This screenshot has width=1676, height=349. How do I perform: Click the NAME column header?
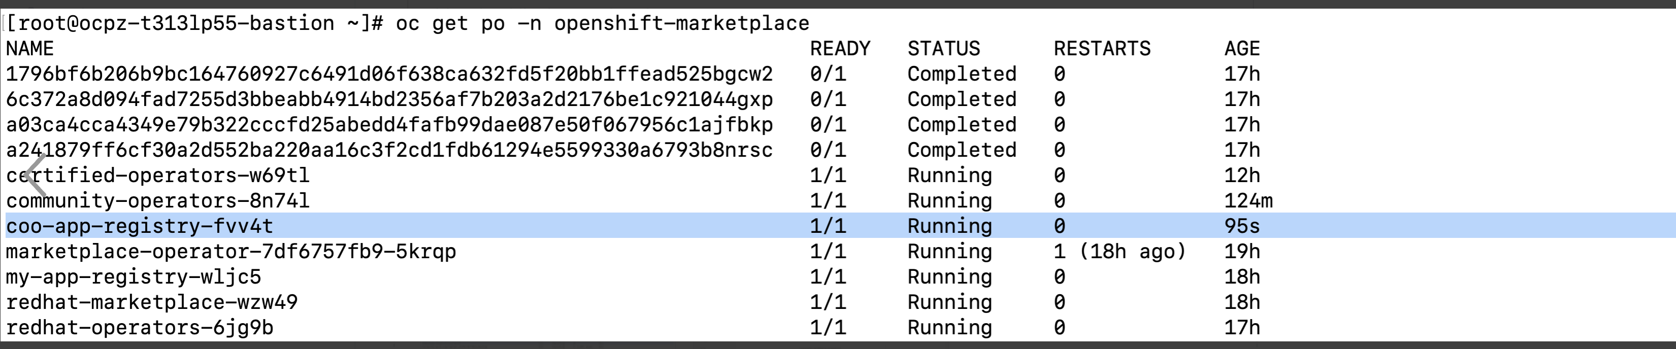pos(30,49)
